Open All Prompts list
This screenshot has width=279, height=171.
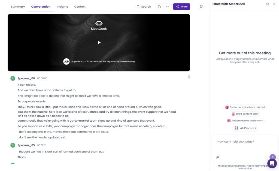pos(245,128)
